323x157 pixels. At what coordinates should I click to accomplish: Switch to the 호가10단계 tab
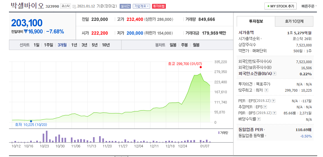point(294,21)
